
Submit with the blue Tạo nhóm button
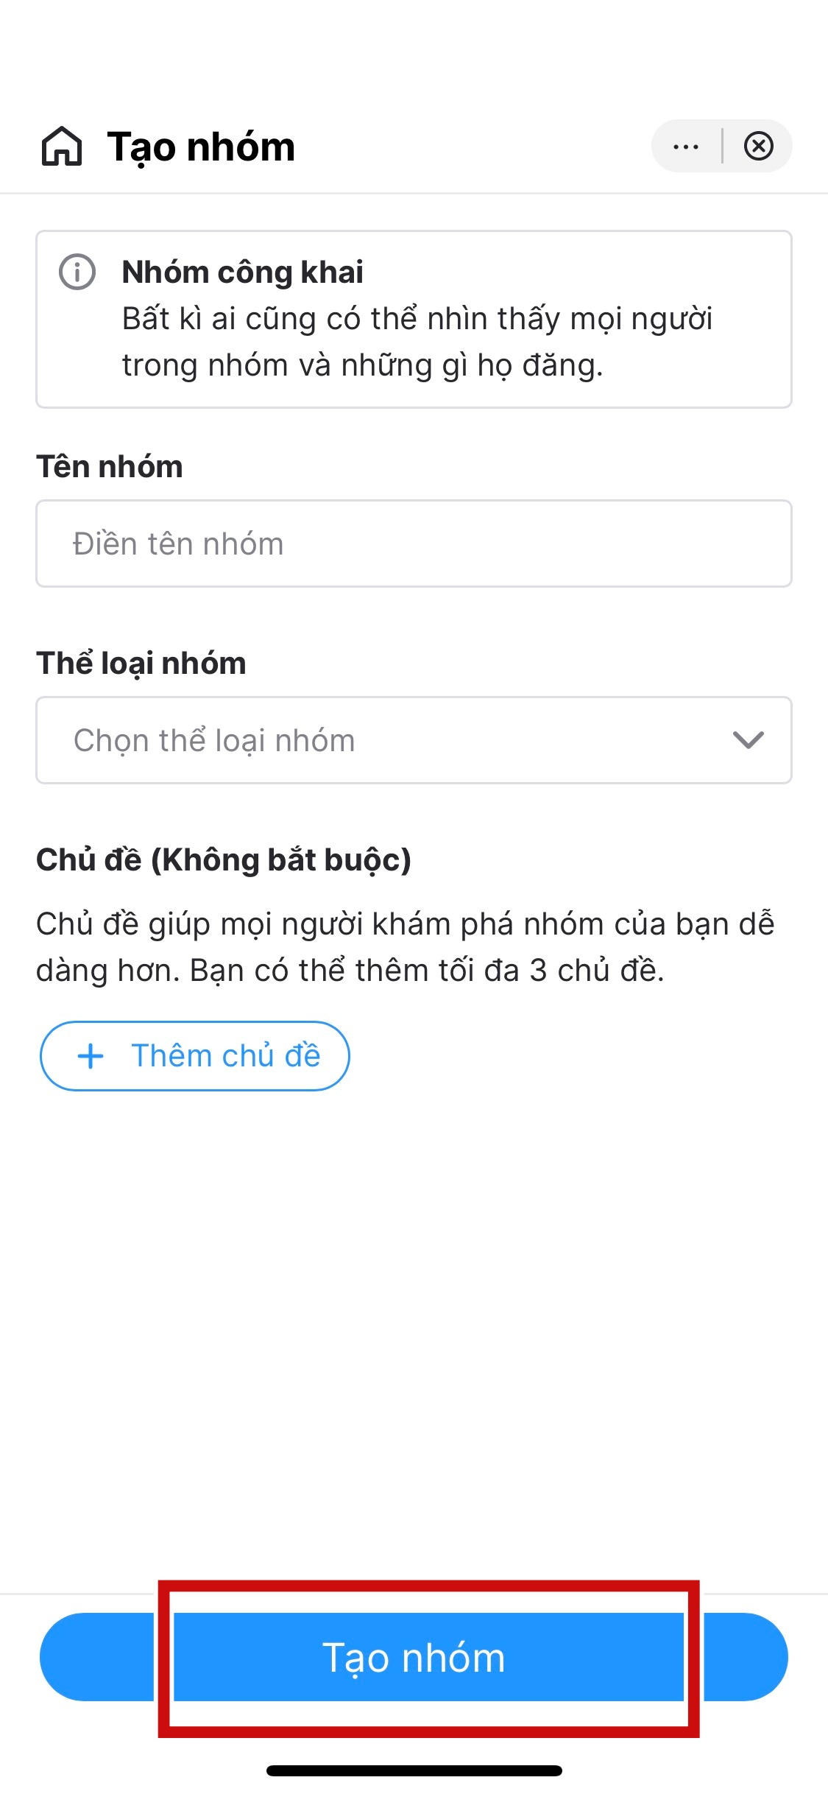click(414, 1657)
